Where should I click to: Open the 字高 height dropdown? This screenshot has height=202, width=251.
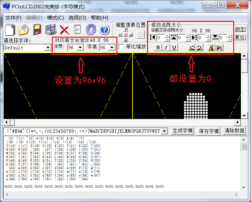pos(112,48)
